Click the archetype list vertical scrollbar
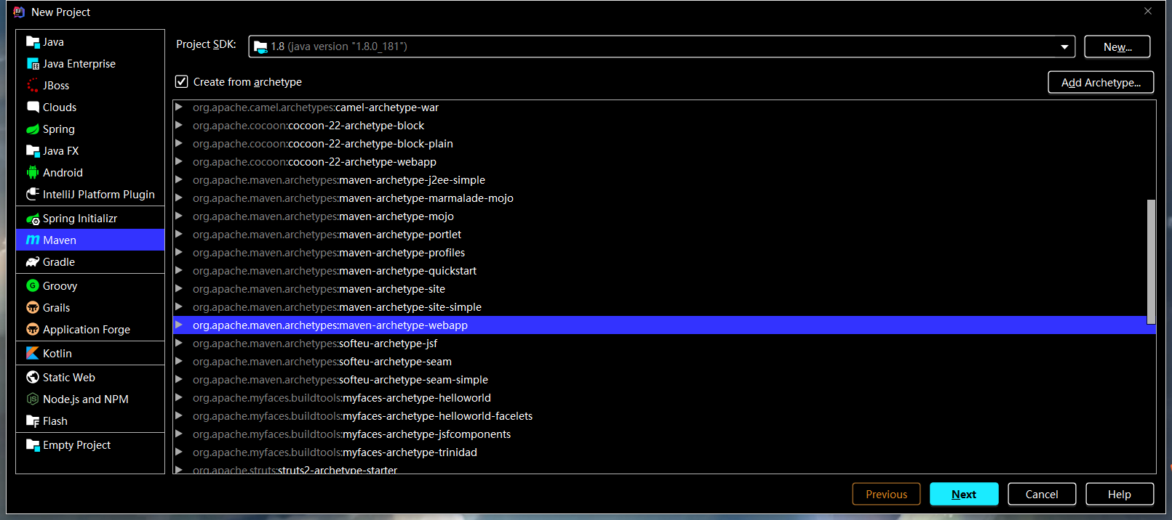Screen dimensions: 1172x520 tap(1151, 261)
